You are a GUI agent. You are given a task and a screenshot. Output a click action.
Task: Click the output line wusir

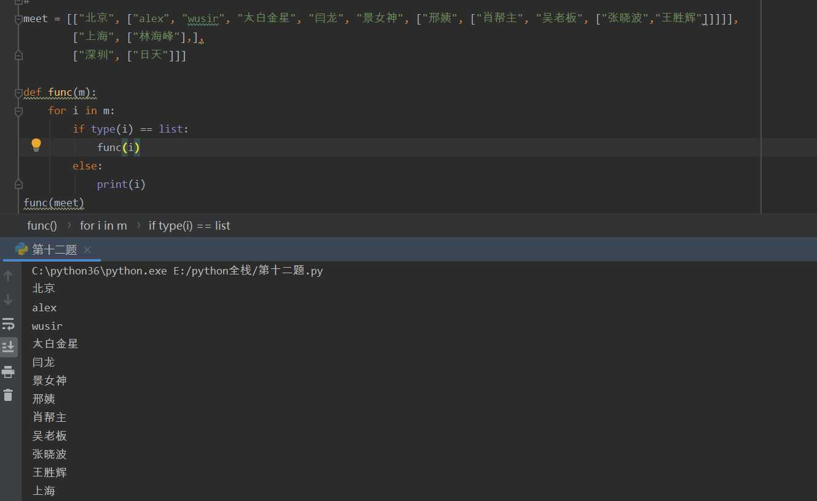tap(47, 326)
